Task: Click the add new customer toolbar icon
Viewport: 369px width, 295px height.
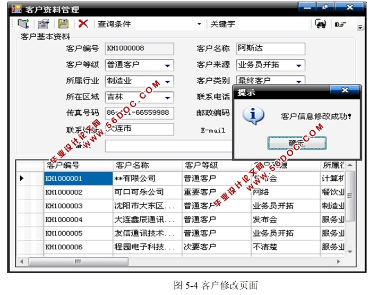Action: click(23, 24)
